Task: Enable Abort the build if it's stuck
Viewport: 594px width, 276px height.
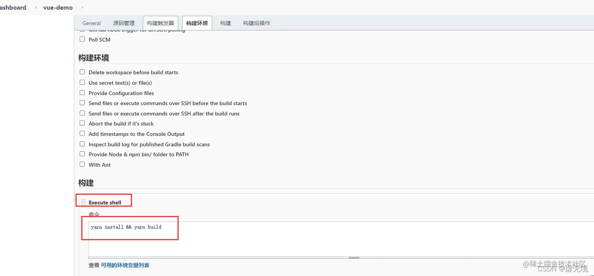Action: pyautogui.click(x=82, y=123)
